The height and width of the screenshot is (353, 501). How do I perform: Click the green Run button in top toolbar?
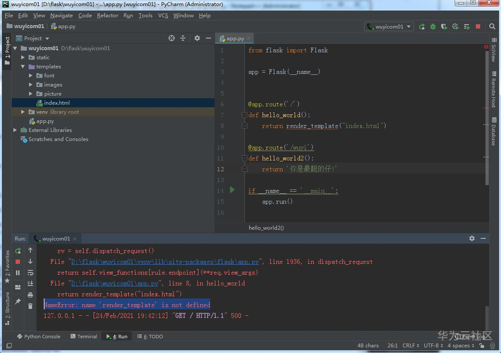coord(422,27)
